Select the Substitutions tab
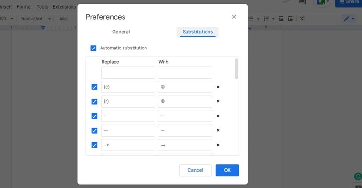The image size is (362, 188). coord(197,32)
